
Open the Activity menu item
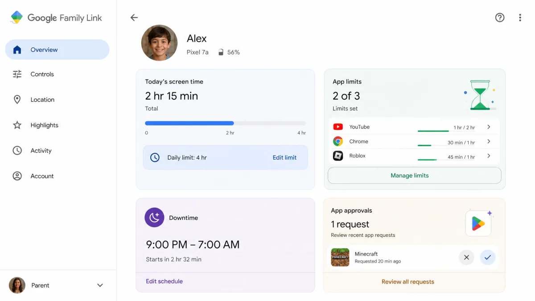[57, 150]
